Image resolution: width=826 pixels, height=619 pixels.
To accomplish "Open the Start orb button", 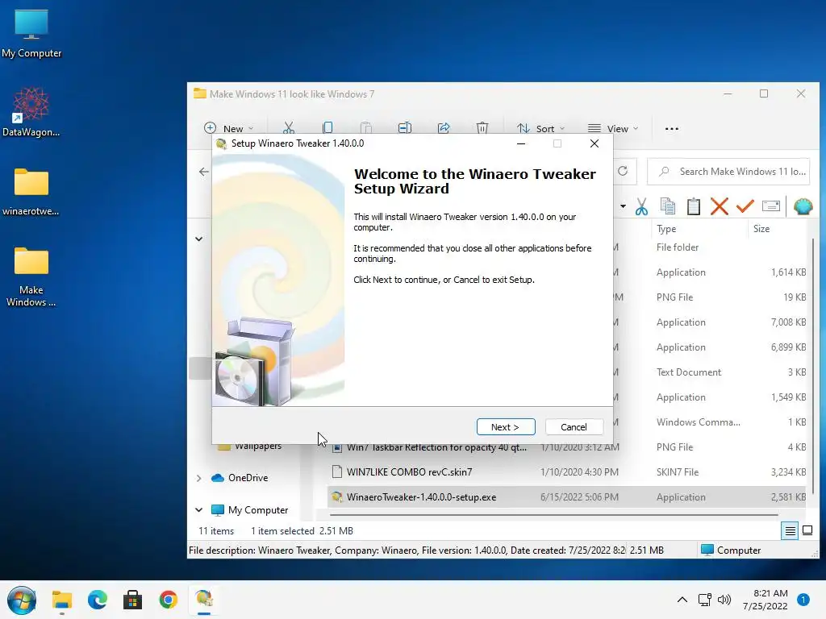I will click(22, 600).
